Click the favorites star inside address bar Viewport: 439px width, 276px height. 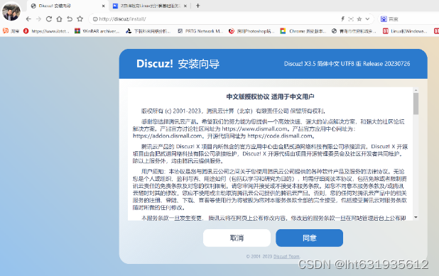[359, 19]
